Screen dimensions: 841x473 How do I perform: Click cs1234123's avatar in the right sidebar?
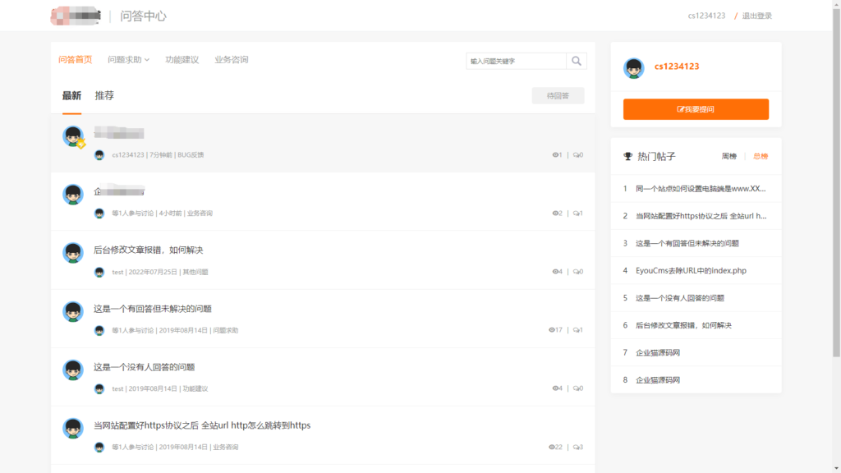tap(632, 67)
